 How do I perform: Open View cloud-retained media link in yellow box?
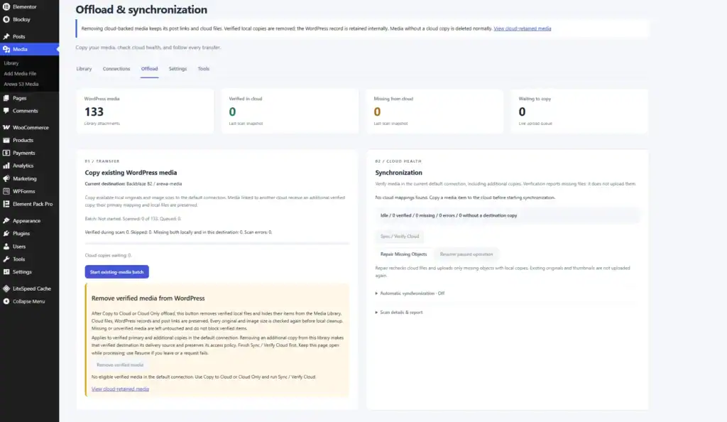[120, 389]
